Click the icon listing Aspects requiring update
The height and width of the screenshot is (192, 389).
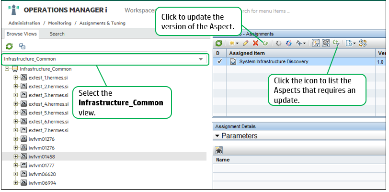[x=336, y=43]
